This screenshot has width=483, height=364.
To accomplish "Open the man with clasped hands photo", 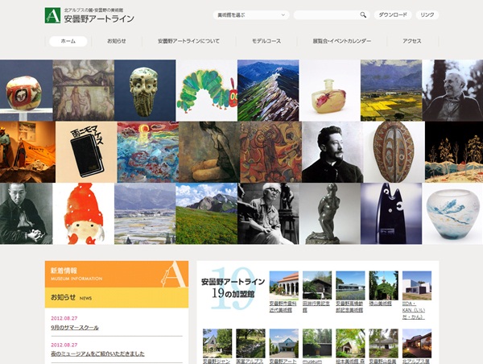I will coord(27,213).
